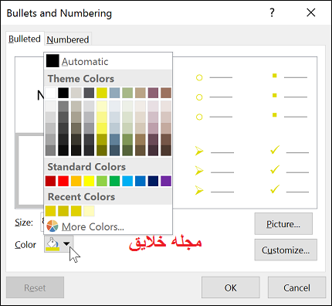
Task: Choose the Automatic color option
Action: pyautogui.click(x=108, y=61)
